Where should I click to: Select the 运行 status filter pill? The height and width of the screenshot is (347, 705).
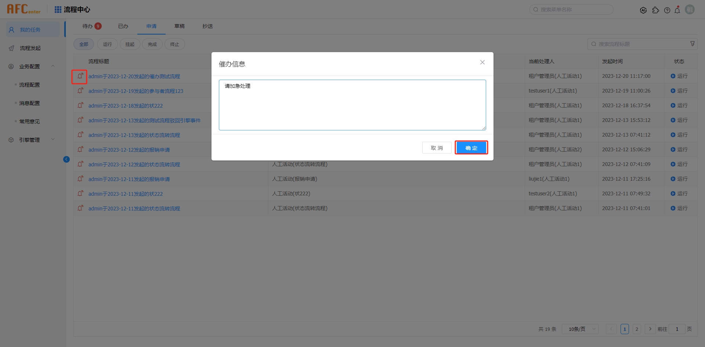[107, 44]
